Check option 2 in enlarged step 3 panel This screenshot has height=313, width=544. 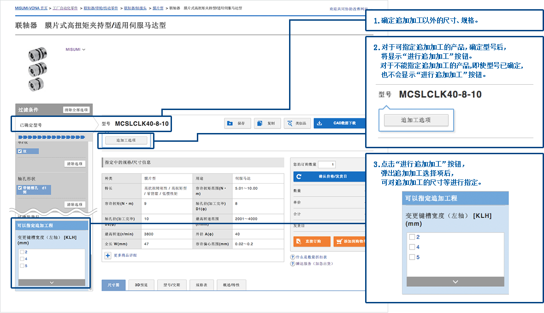coord(412,237)
